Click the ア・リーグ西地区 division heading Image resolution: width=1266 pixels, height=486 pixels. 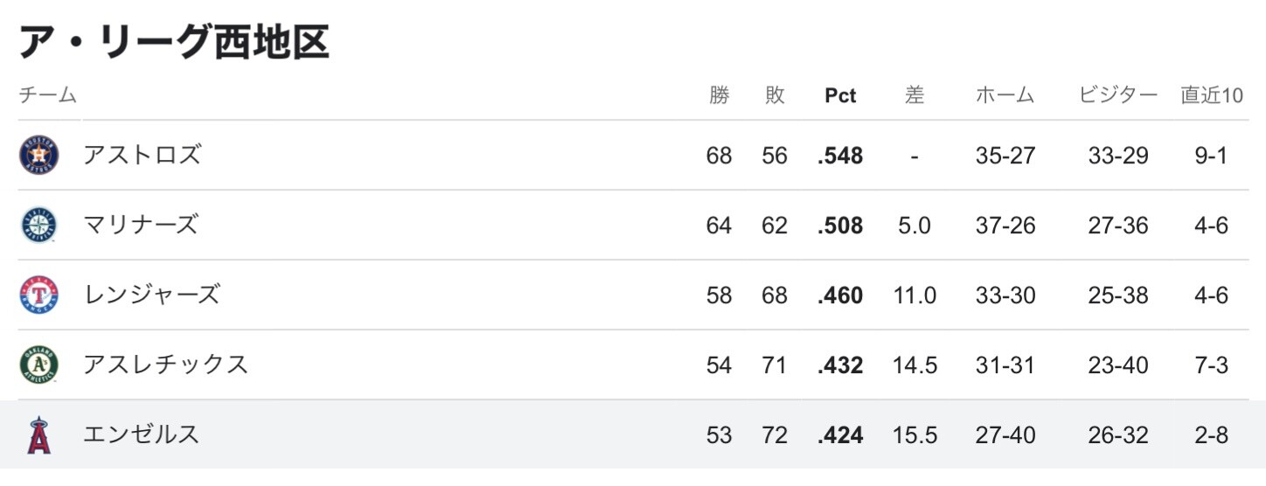[174, 41]
